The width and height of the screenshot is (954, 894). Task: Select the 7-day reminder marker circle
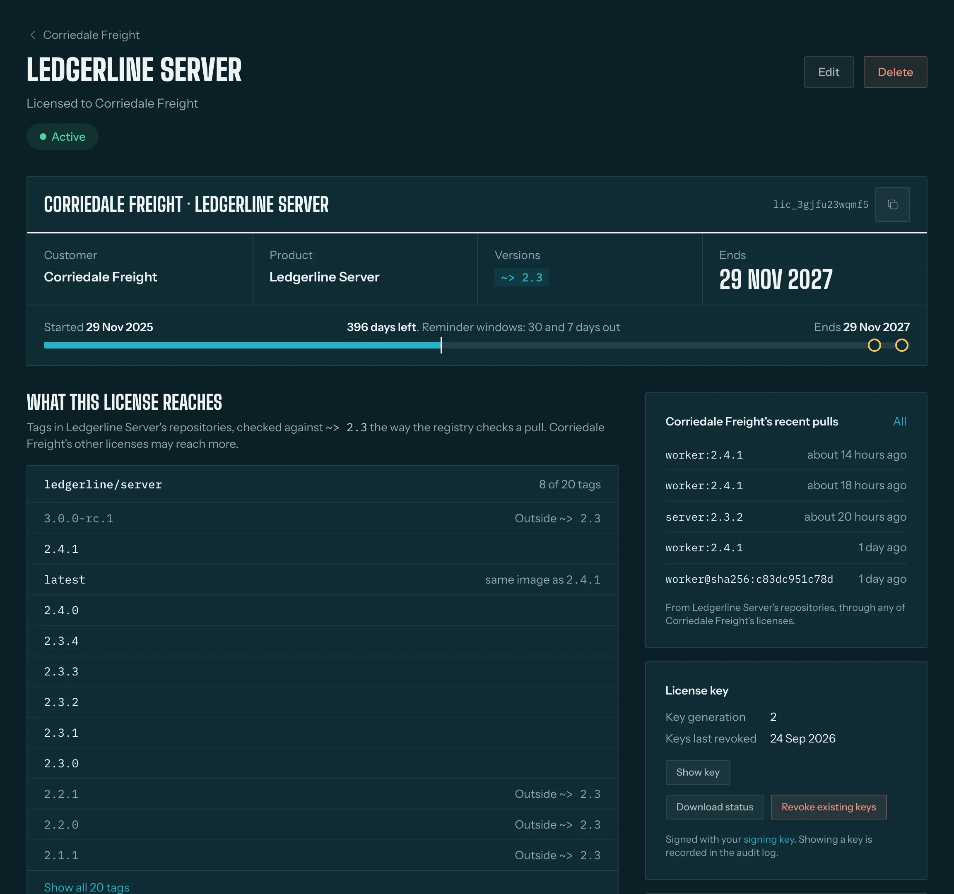(902, 345)
